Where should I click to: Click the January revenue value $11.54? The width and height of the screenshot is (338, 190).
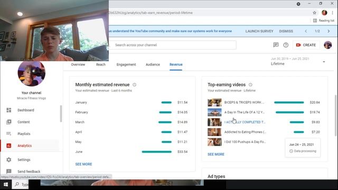[182, 102]
